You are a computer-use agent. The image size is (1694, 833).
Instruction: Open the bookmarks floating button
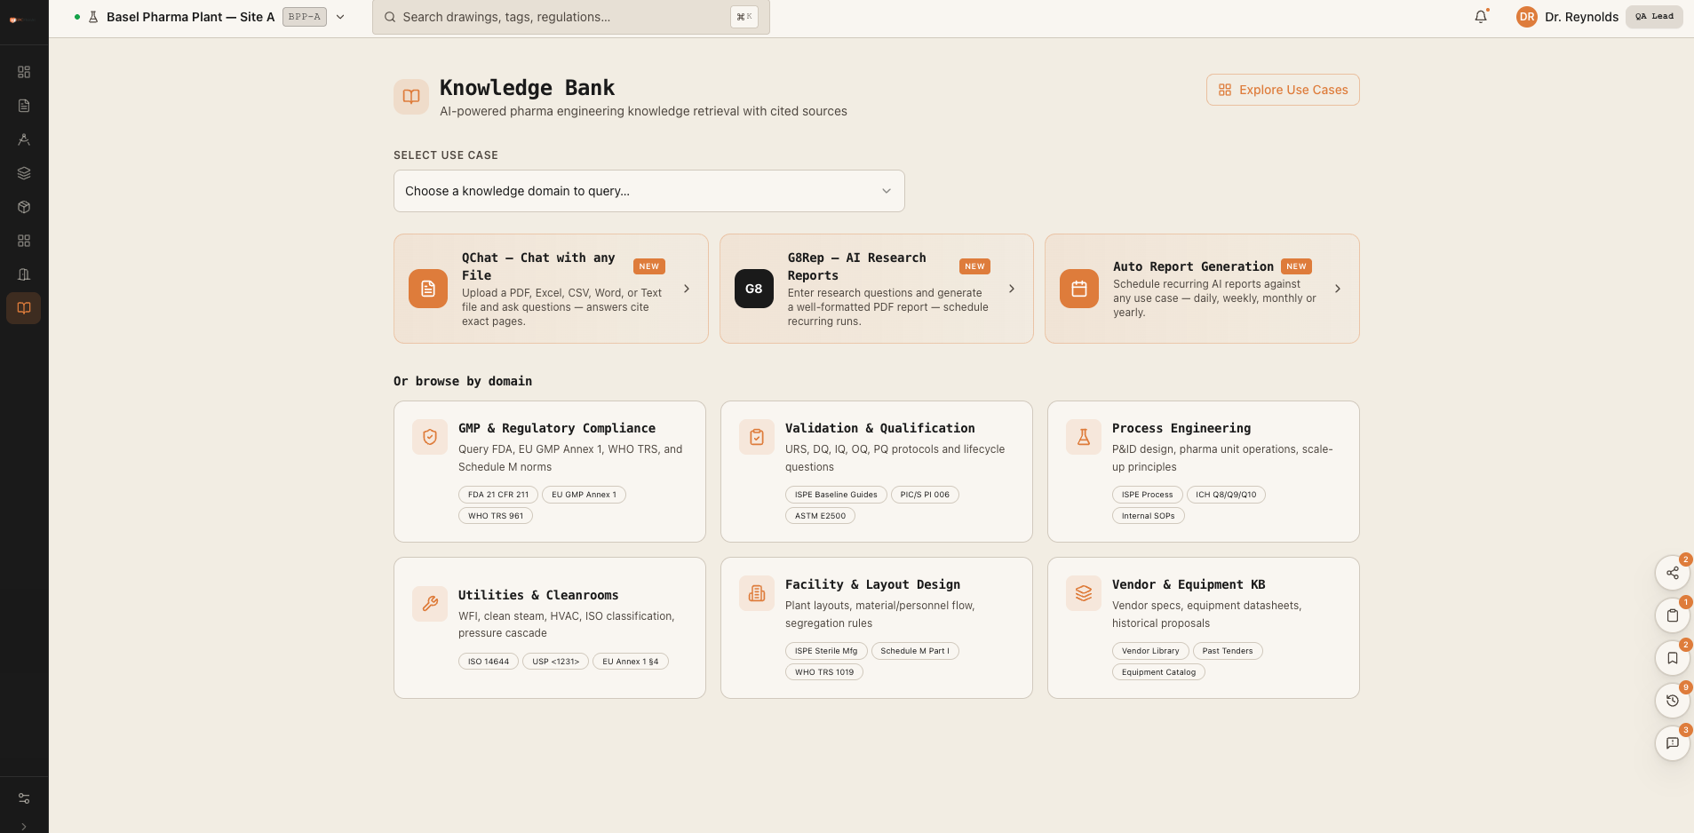pyautogui.click(x=1673, y=658)
